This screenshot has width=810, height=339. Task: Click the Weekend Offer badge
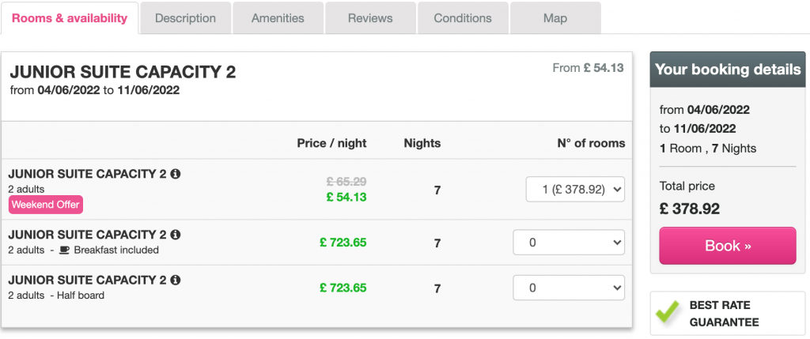(45, 205)
